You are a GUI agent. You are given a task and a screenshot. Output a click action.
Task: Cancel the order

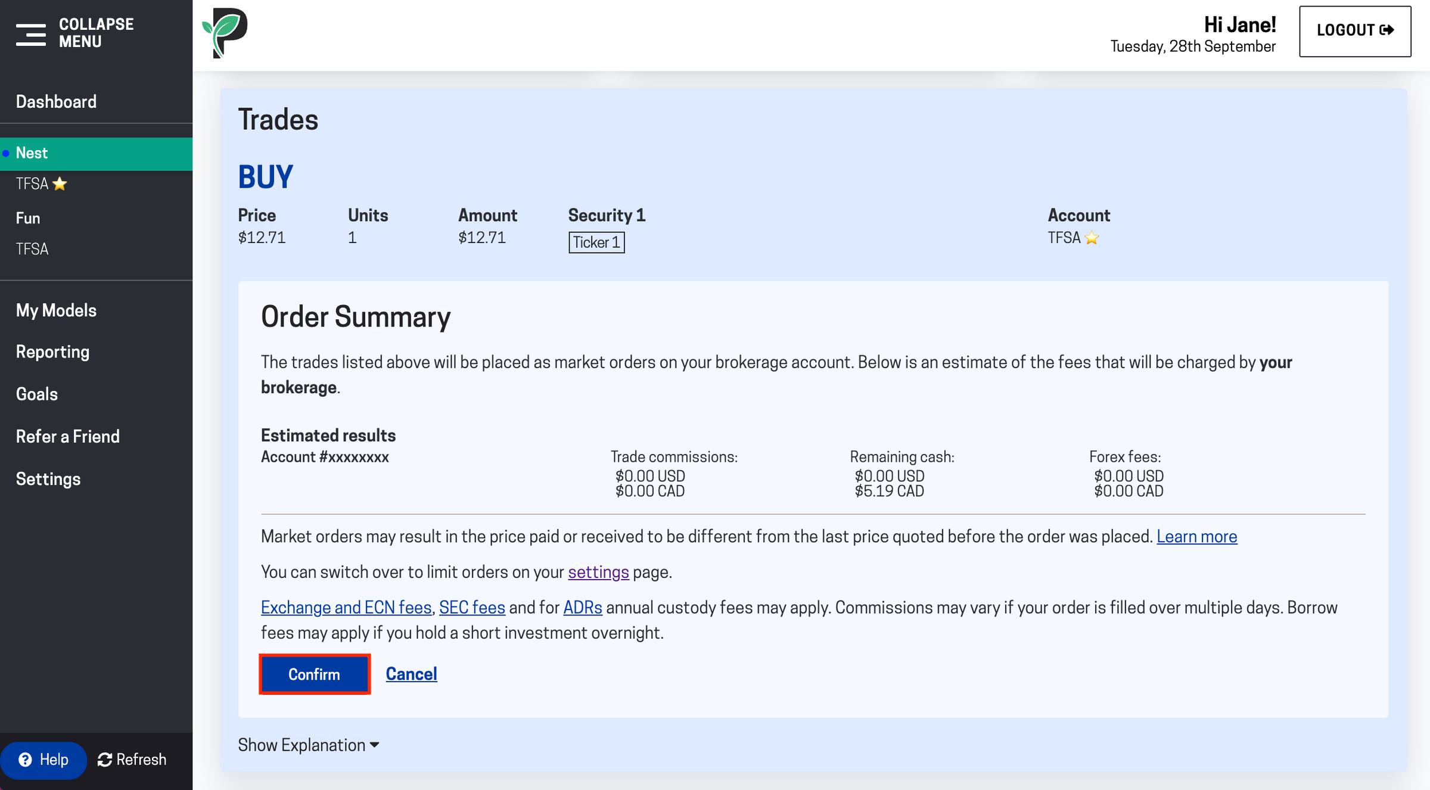(411, 674)
